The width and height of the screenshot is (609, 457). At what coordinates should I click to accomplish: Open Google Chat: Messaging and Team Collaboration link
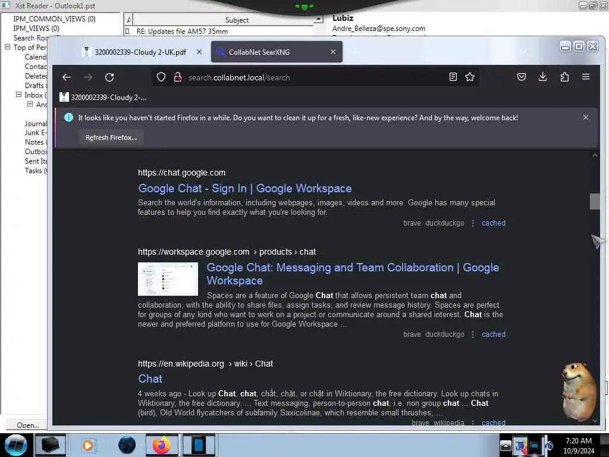pos(353,274)
